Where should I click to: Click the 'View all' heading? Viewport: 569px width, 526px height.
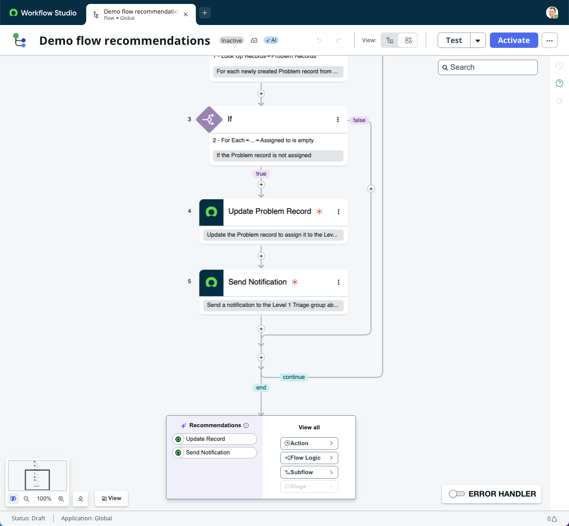pos(309,428)
